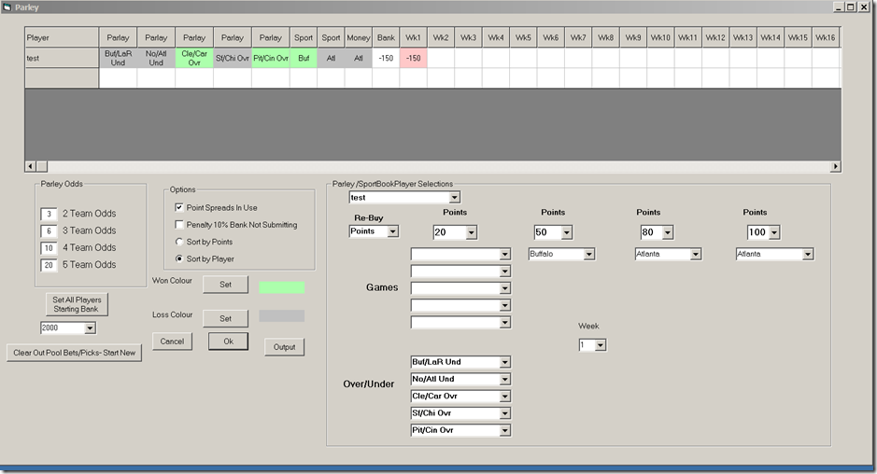Viewport: 877px width, 474px height.
Task: Open the fourth empty Games dropdown
Action: [x=504, y=306]
